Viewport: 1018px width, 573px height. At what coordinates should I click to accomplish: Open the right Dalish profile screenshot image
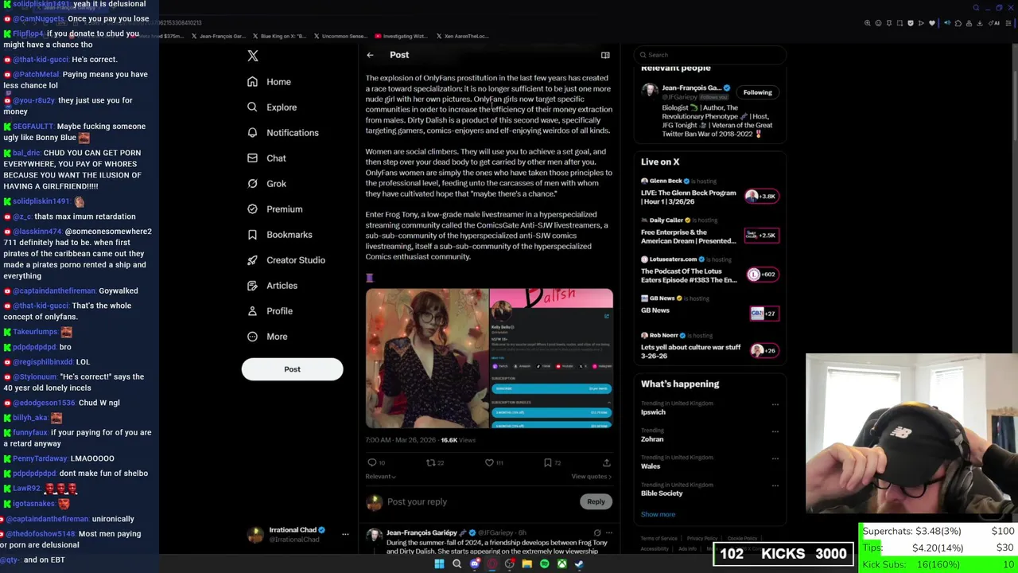click(x=551, y=359)
